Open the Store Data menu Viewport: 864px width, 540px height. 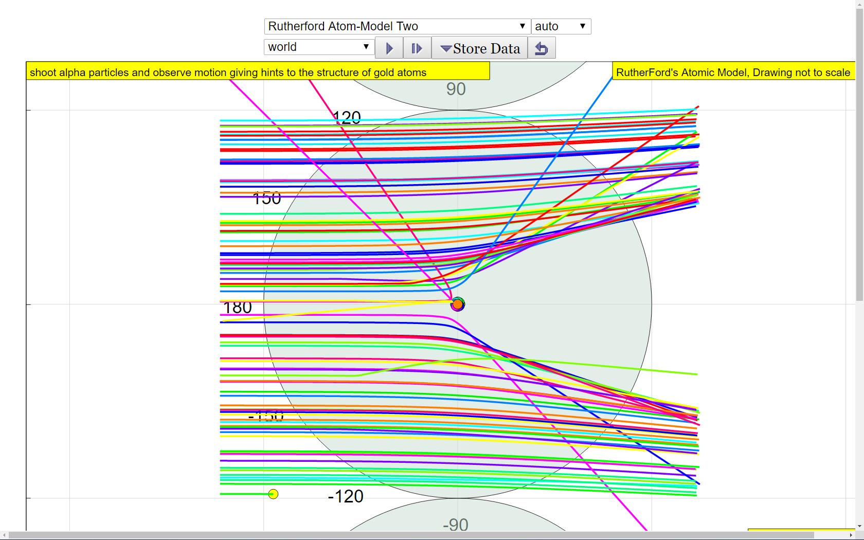[x=480, y=48]
